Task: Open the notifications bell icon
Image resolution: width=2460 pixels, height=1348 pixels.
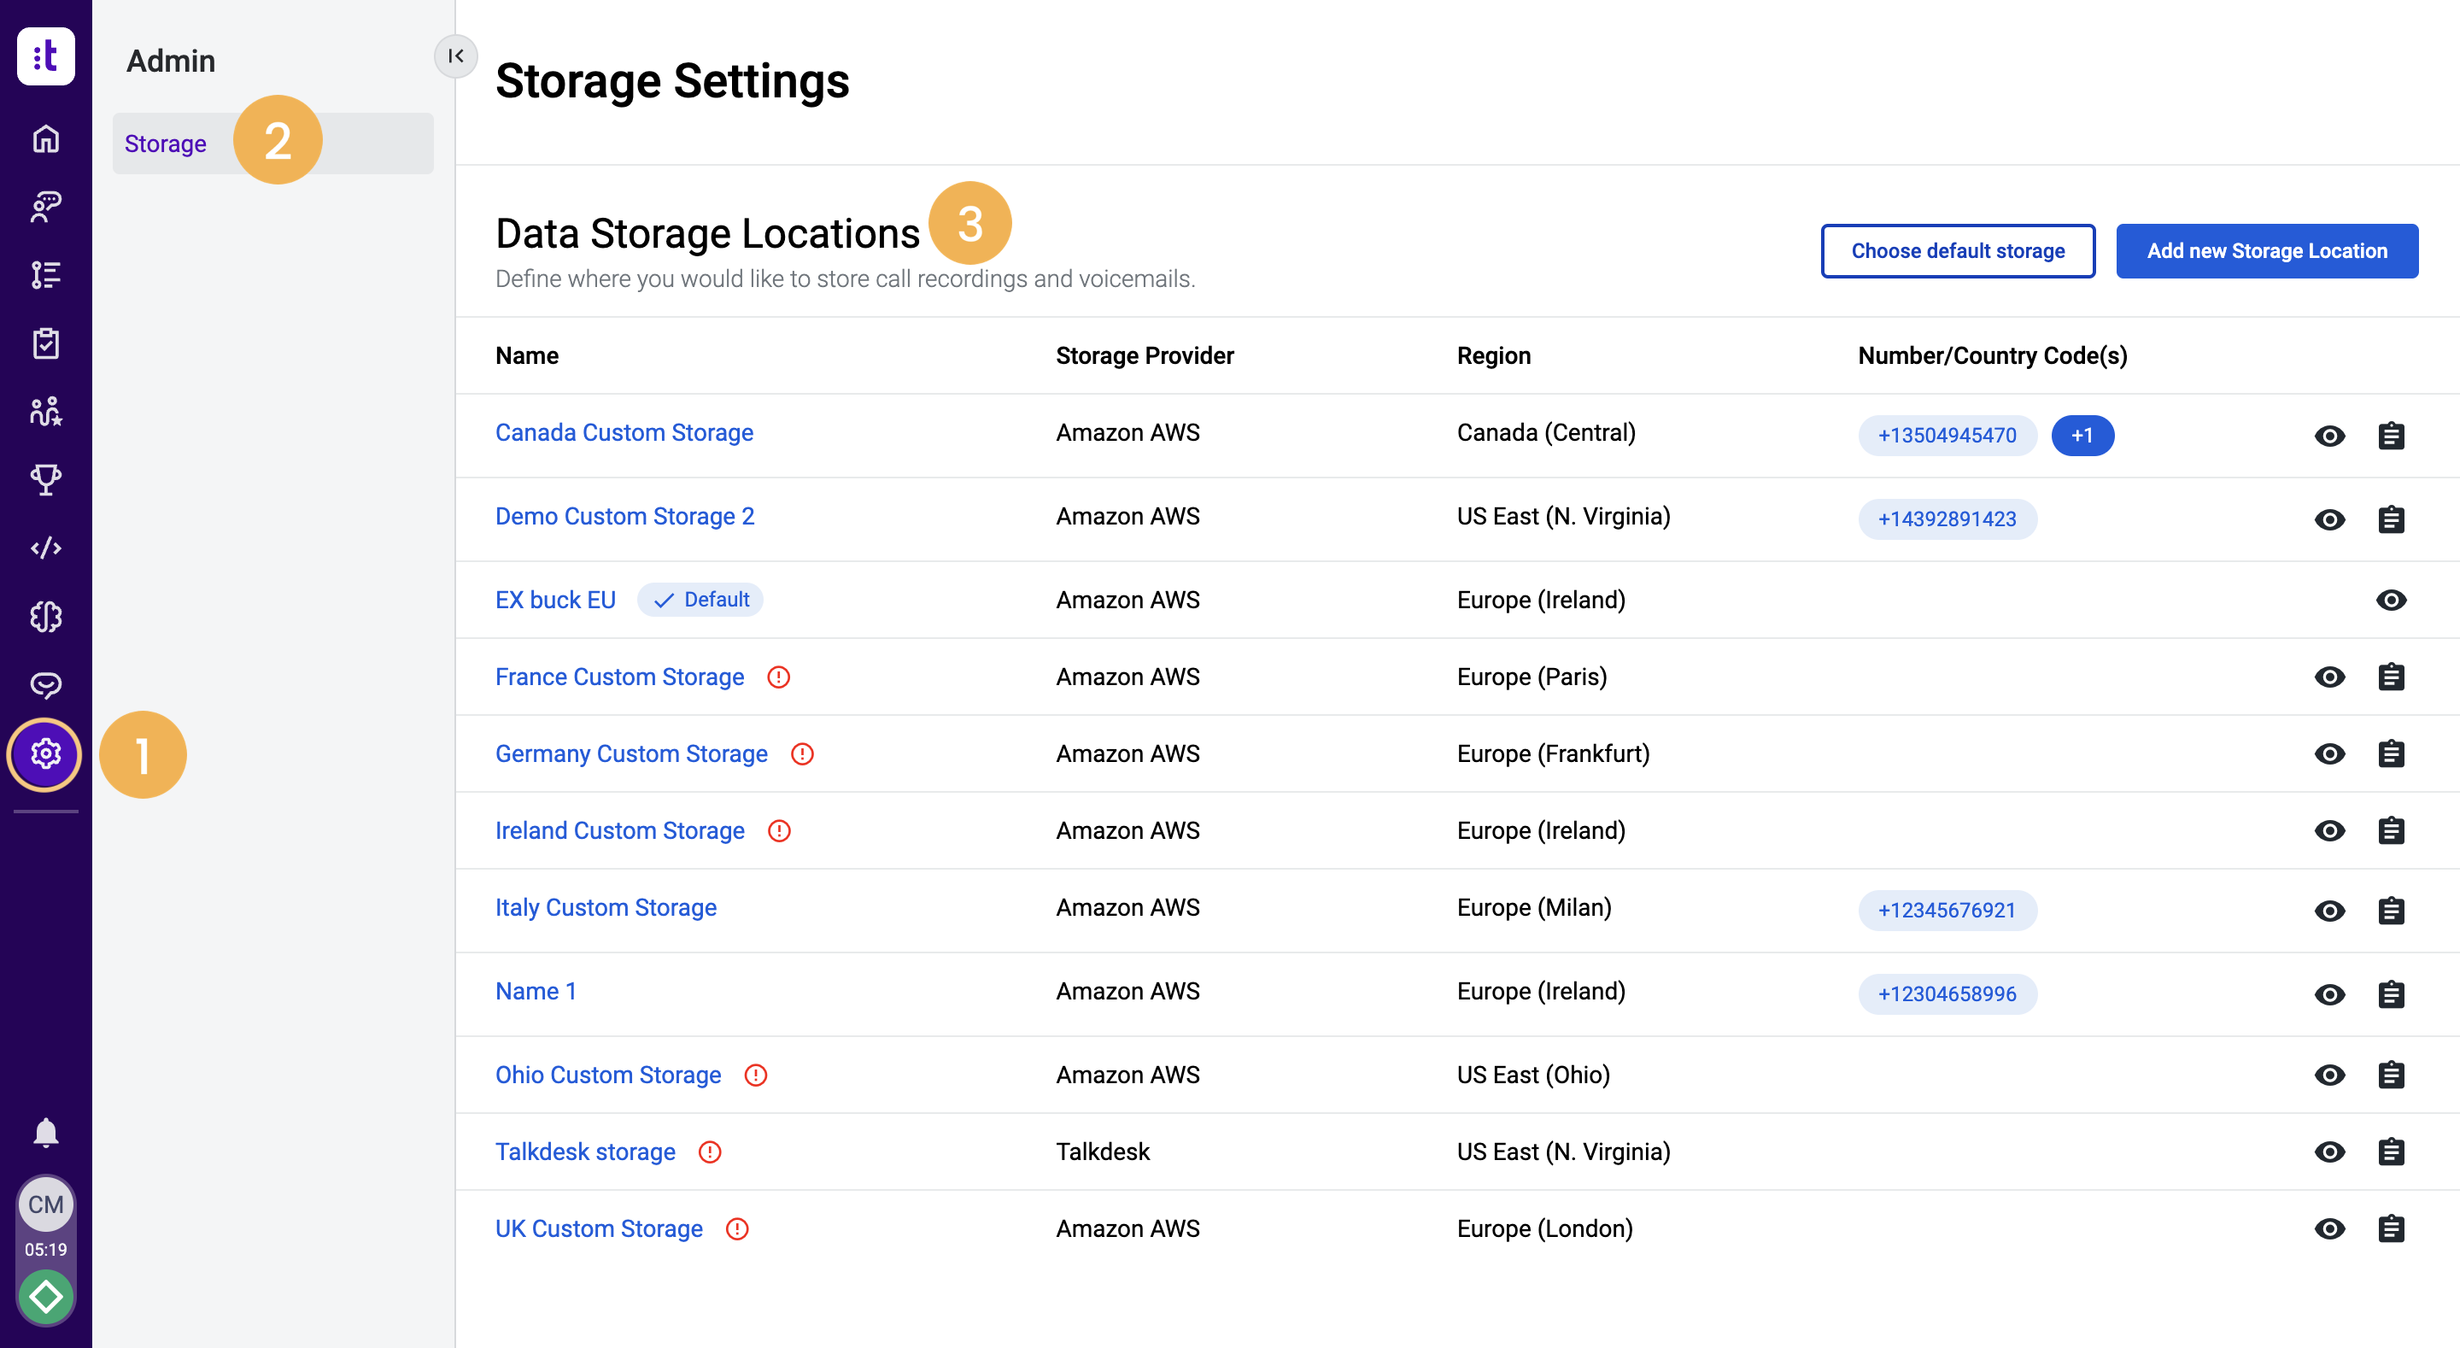Action: click(x=46, y=1133)
